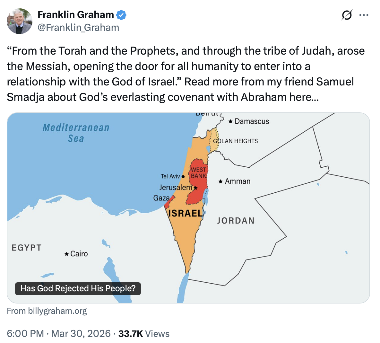Click the Jerusalem star marker

click(x=195, y=188)
